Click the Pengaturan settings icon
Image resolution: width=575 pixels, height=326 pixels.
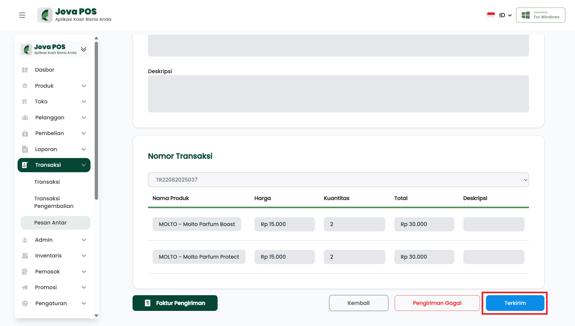pos(25,303)
